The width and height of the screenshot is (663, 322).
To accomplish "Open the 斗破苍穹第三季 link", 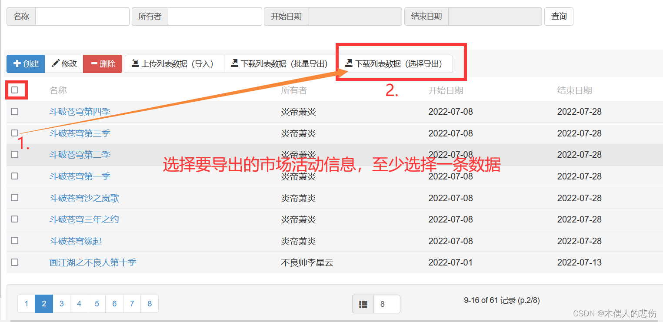I will click(80, 133).
